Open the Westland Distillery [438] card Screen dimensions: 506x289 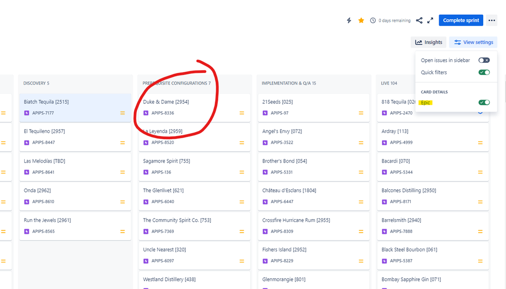tap(194, 280)
